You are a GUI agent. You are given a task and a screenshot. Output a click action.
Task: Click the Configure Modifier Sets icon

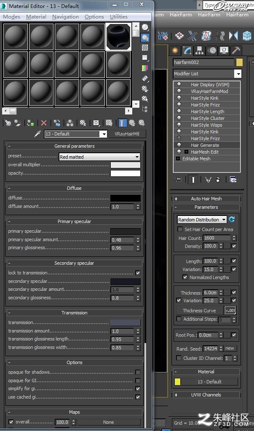point(233,180)
